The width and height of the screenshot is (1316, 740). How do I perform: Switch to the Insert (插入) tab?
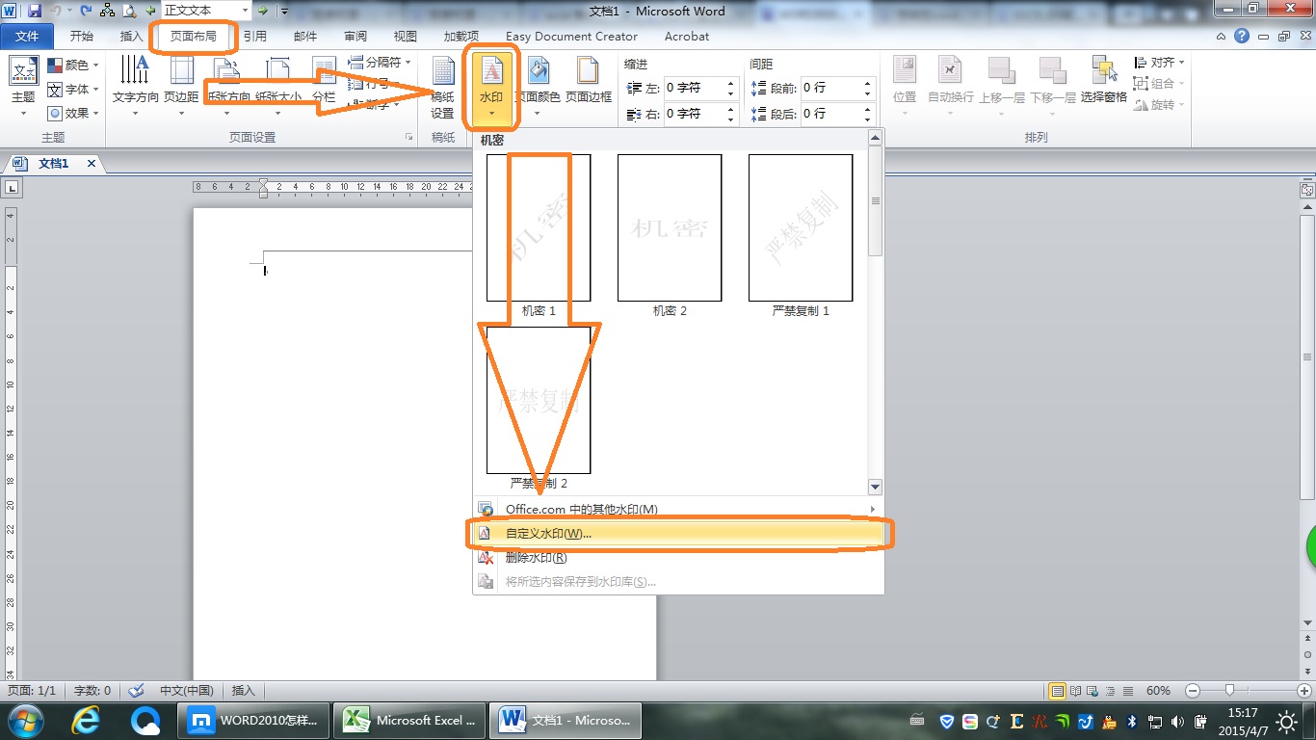[x=132, y=37]
